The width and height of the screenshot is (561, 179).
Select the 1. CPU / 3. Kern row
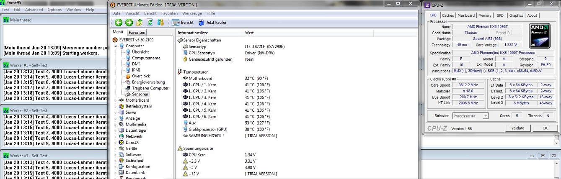coord(297,97)
